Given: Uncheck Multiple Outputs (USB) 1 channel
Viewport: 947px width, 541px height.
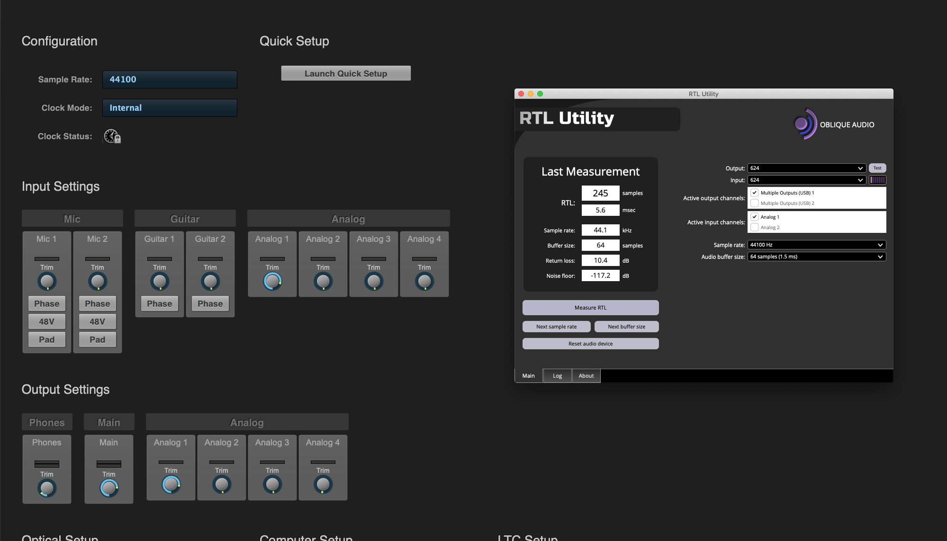Looking at the screenshot, I should [755, 193].
